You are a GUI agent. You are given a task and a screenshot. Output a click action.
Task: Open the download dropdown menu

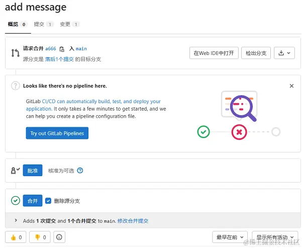point(284,53)
